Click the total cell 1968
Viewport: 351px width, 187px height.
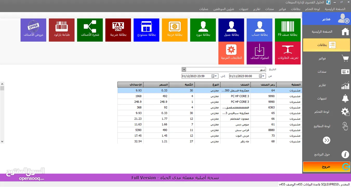pyautogui.click(x=130, y=96)
